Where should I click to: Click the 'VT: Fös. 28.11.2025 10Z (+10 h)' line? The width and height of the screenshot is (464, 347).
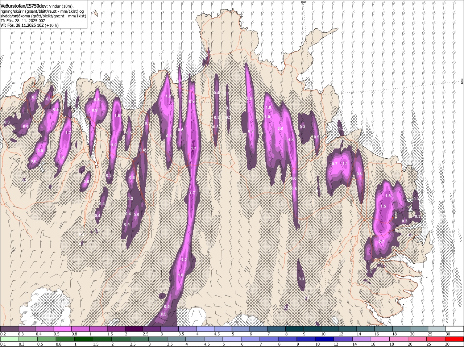pyautogui.click(x=29, y=25)
